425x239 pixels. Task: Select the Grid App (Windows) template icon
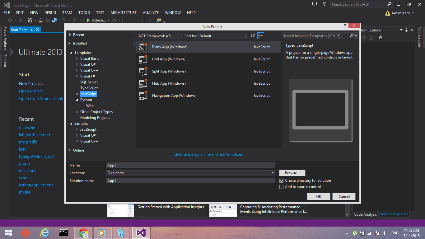143,59
